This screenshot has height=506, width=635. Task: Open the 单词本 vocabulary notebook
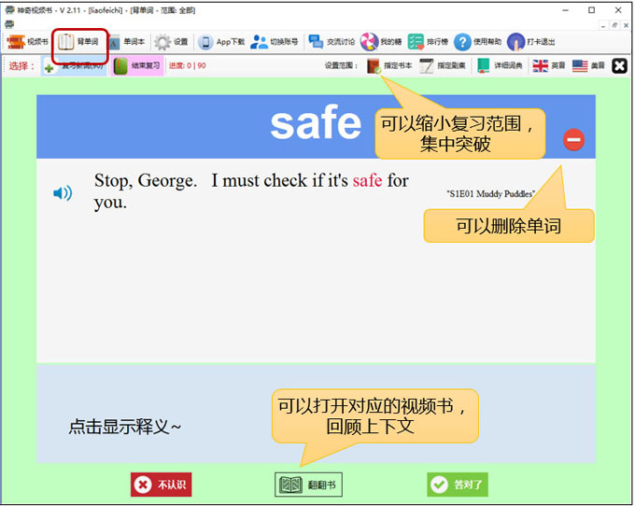point(127,42)
